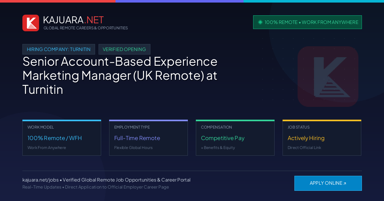Click the Real-Time Updates footer line
This screenshot has height=201, width=384.
[96, 187]
